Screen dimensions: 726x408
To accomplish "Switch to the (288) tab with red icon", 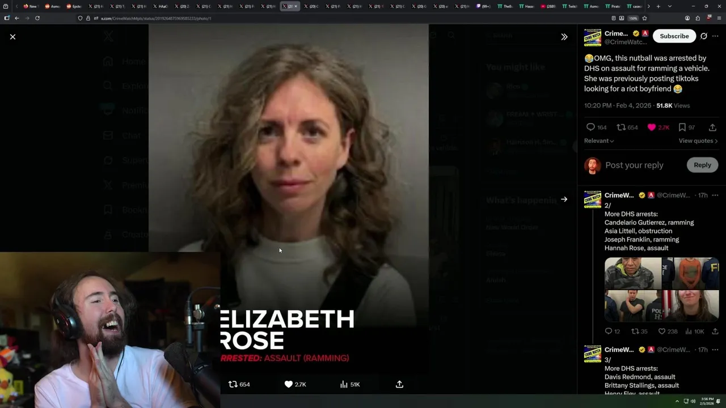I will (x=548, y=6).
